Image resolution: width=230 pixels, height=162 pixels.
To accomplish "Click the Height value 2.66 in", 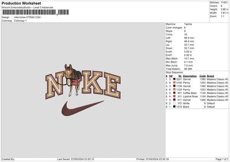I will (x=224, y=9).
